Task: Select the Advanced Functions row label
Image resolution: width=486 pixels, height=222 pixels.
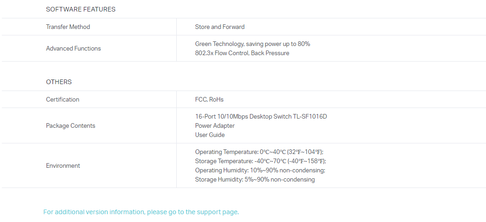Action: coord(73,48)
